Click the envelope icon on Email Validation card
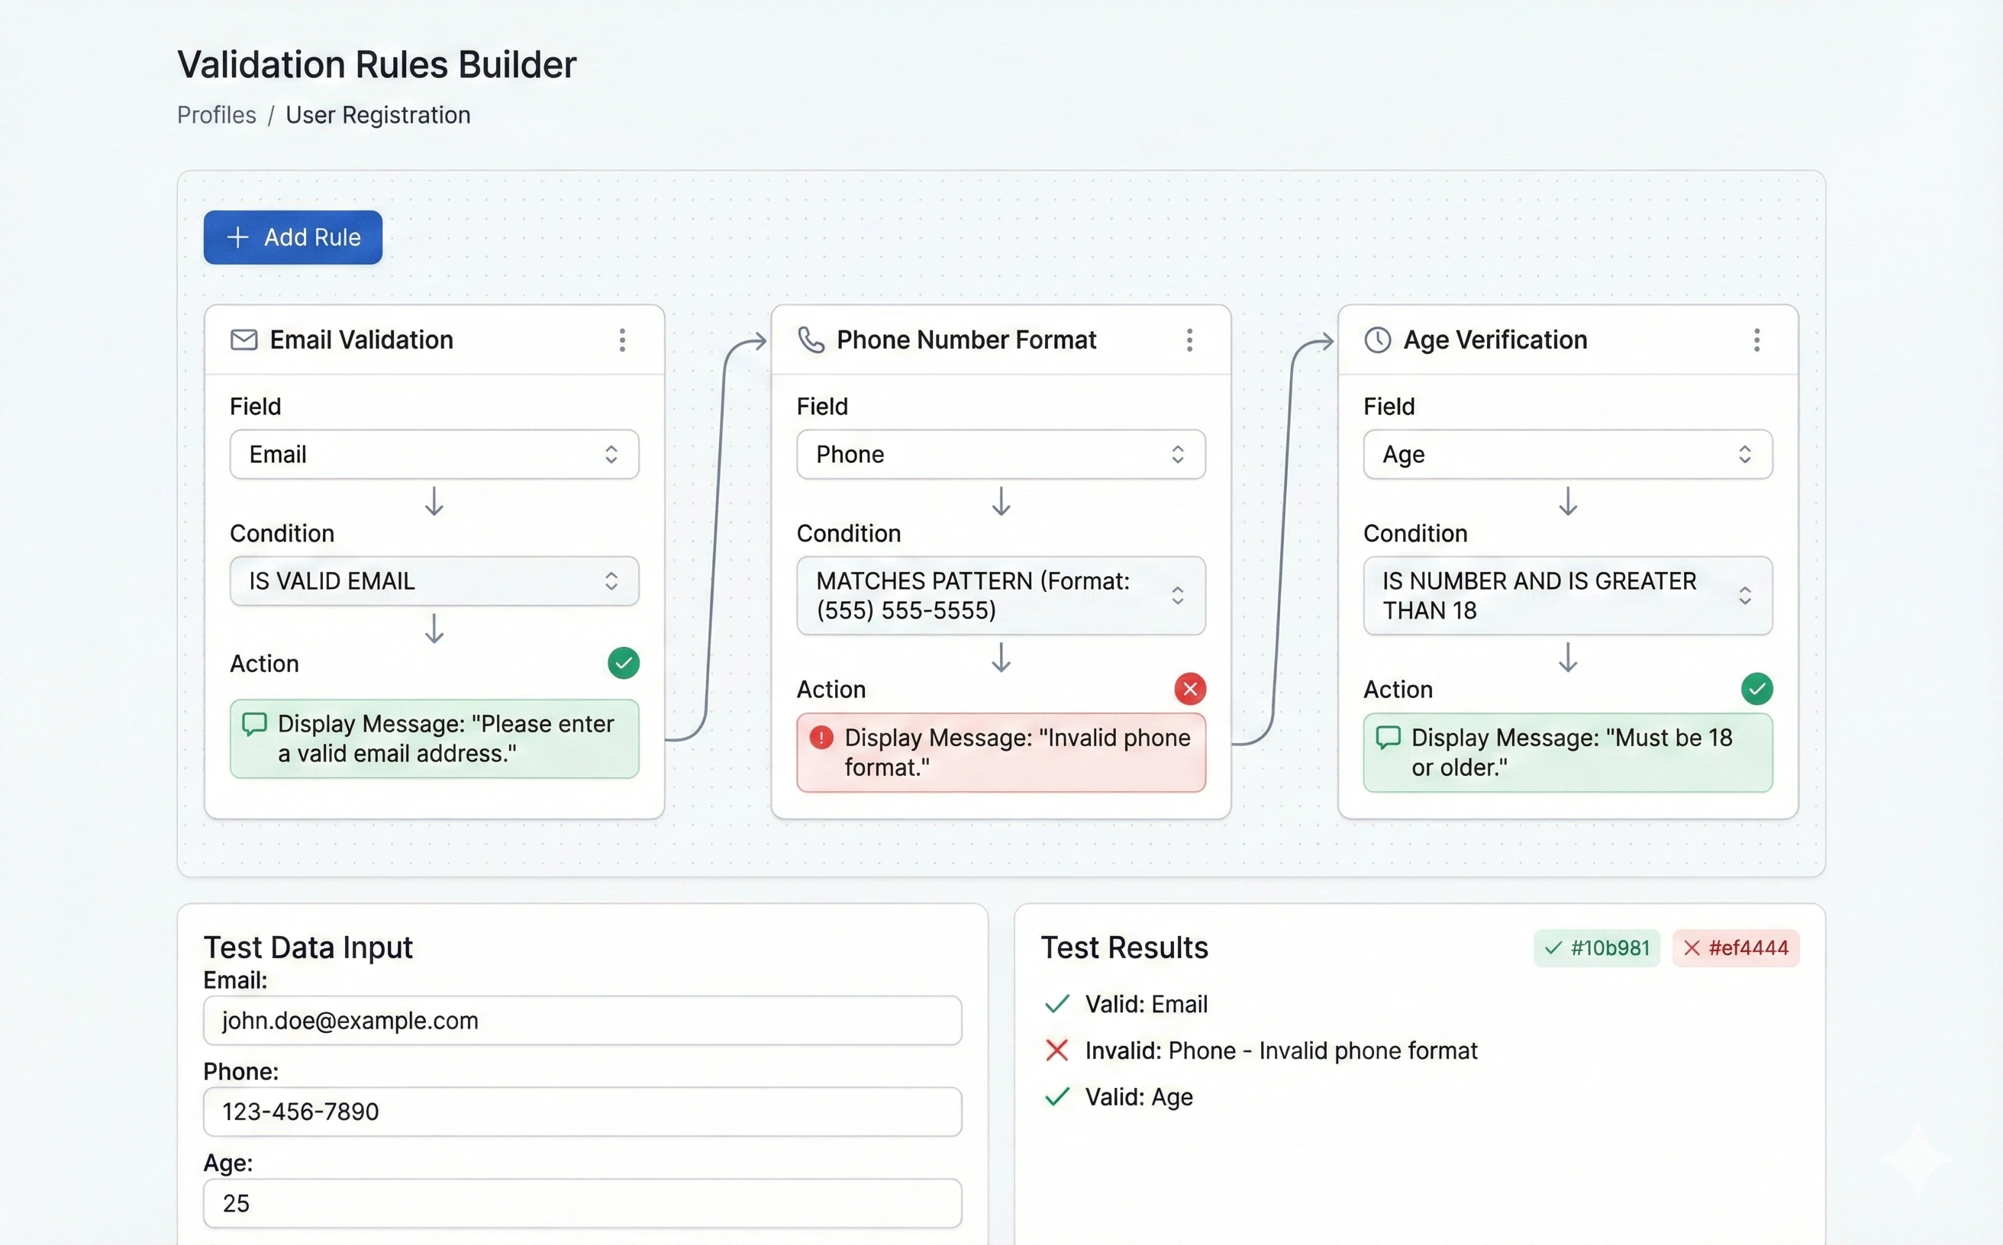 (x=244, y=340)
